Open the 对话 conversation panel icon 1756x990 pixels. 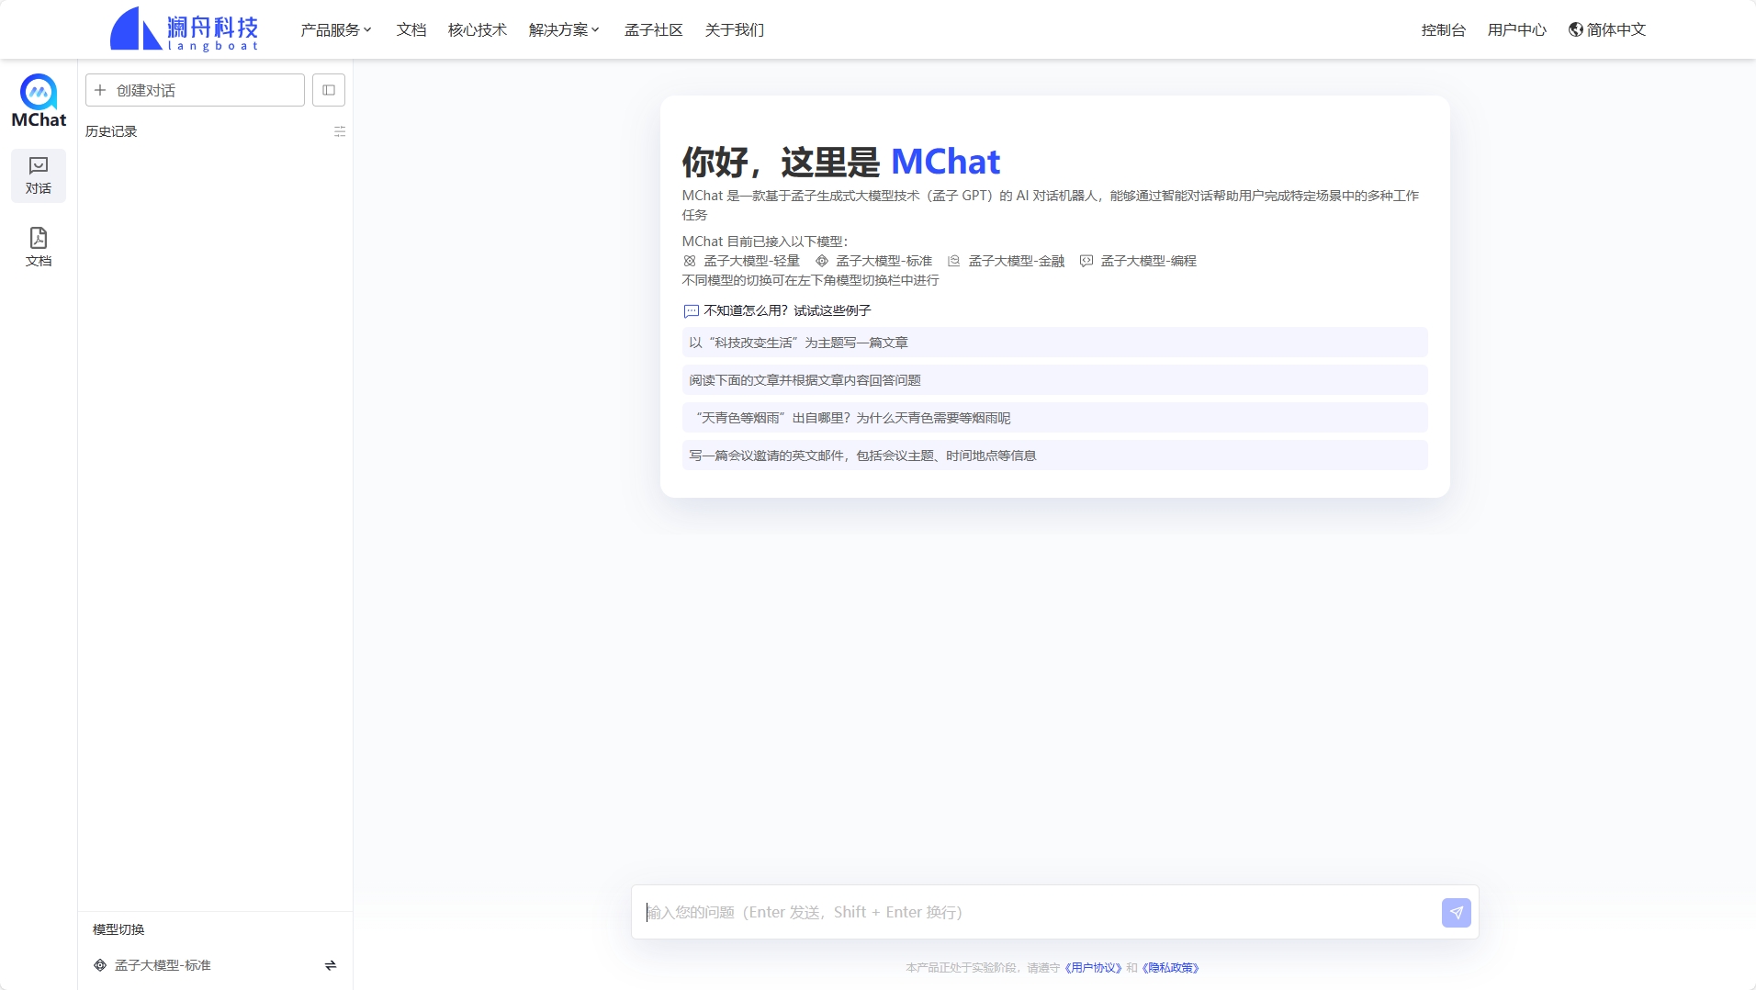pos(38,174)
